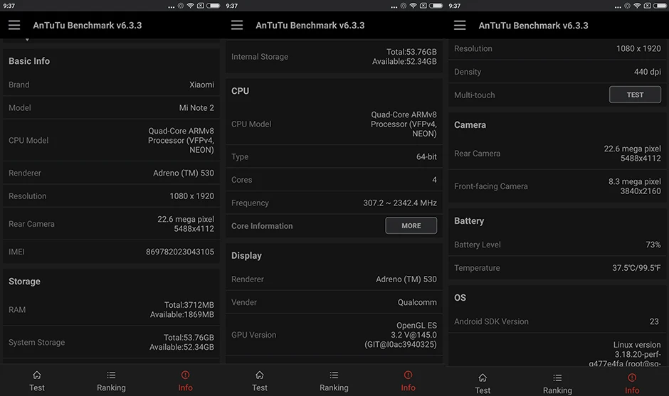Select Rear Camera row in right screen

pos(557,154)
